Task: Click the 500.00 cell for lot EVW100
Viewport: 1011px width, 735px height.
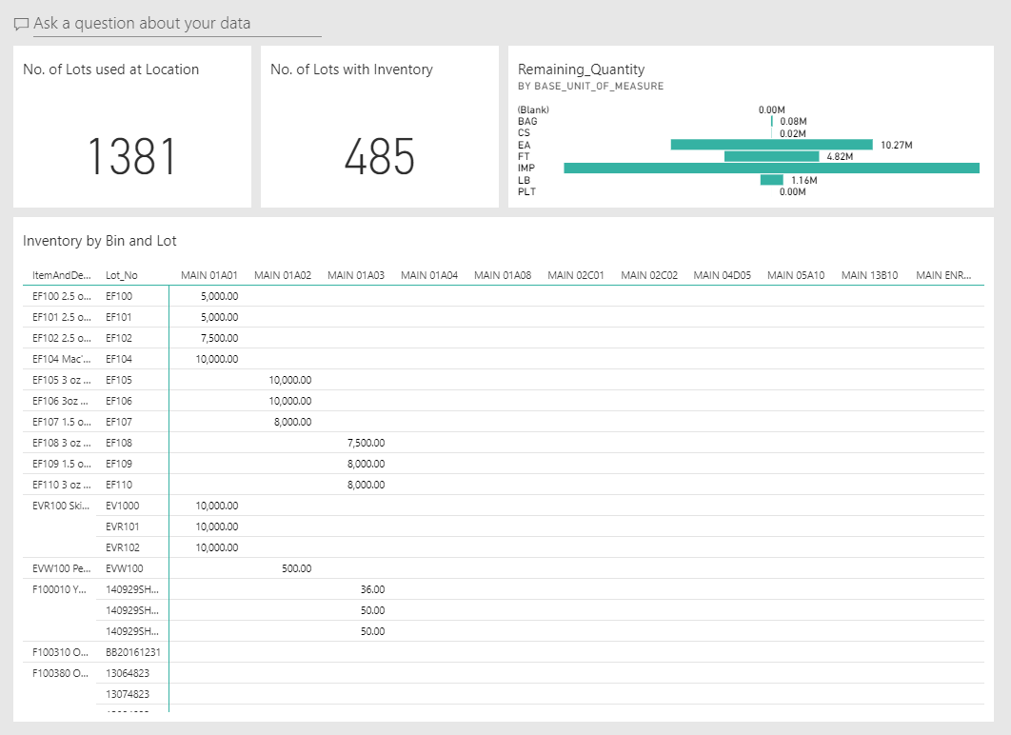Action: tap(296, 568)
